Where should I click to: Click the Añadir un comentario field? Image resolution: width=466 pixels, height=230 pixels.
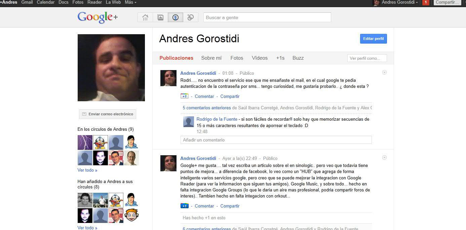point(276,140)
